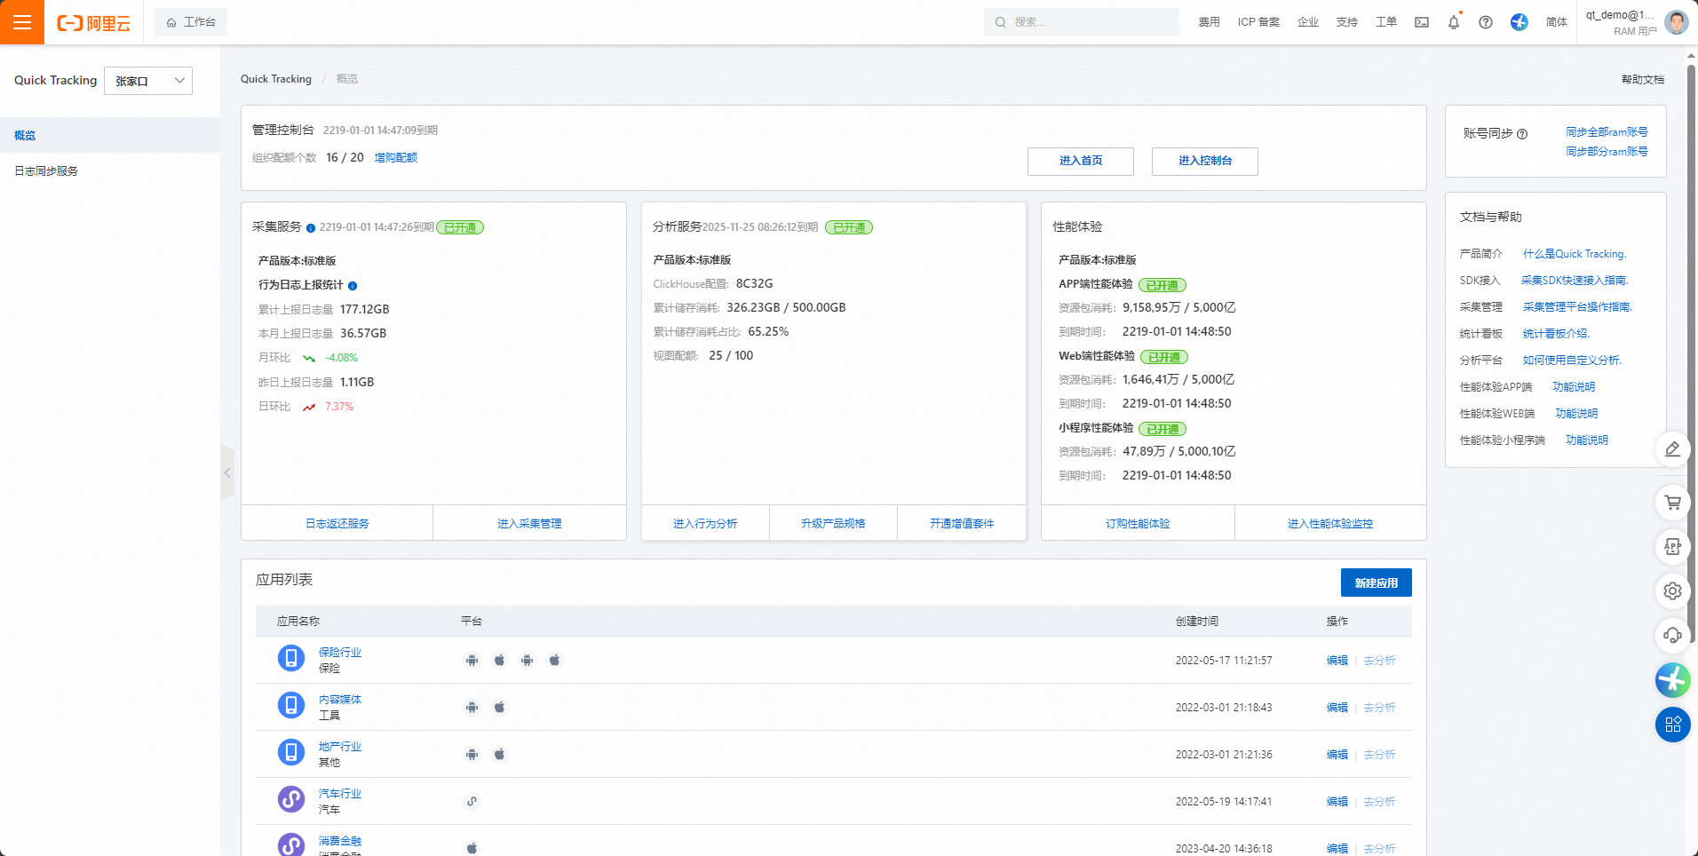Click the page vertical scrollbar
This screenshot has height=856, width=1698.
tap(1692, 355)
